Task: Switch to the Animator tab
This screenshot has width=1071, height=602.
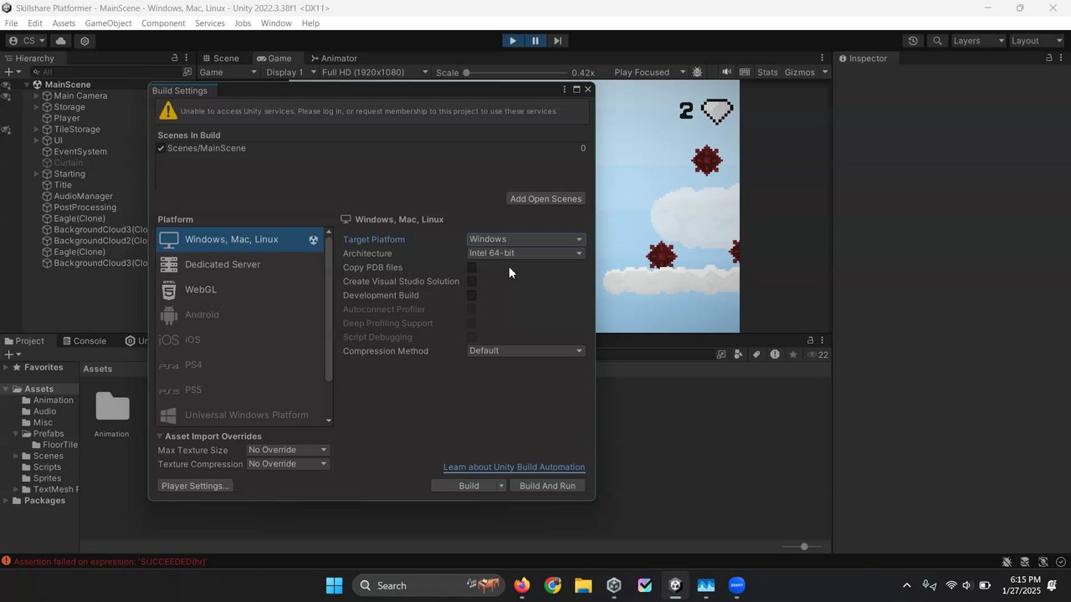Action: [x=333, y=59]
